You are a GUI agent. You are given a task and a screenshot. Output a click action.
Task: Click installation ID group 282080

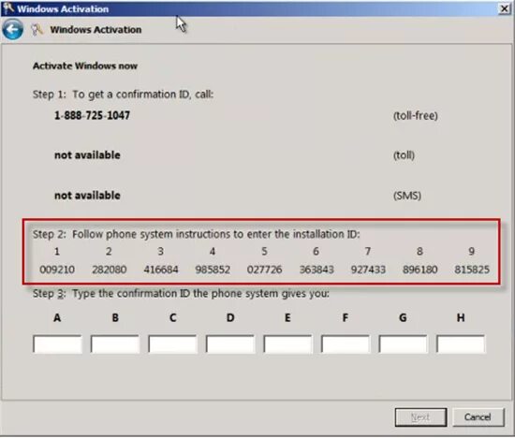(x=109, y=270)
